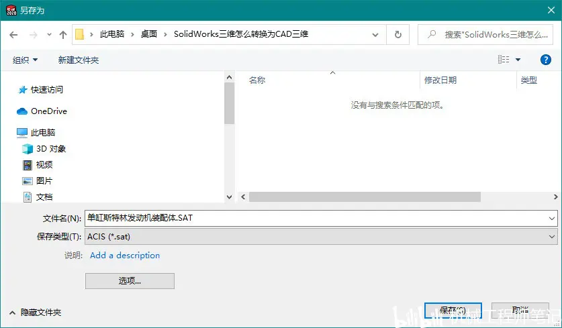Sort by 名称 column header
This screenshot has height=328, width=562.
click(x=257, y=80)
